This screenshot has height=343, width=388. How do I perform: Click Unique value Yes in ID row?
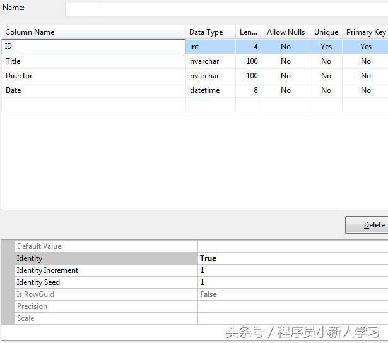(326, 47)
